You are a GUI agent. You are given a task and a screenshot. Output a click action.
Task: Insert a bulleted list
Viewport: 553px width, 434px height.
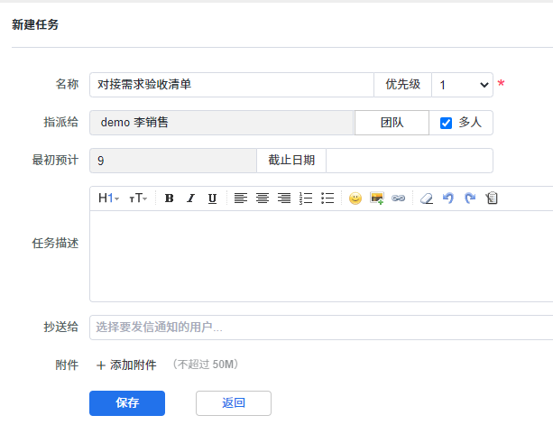click(327, 199)
